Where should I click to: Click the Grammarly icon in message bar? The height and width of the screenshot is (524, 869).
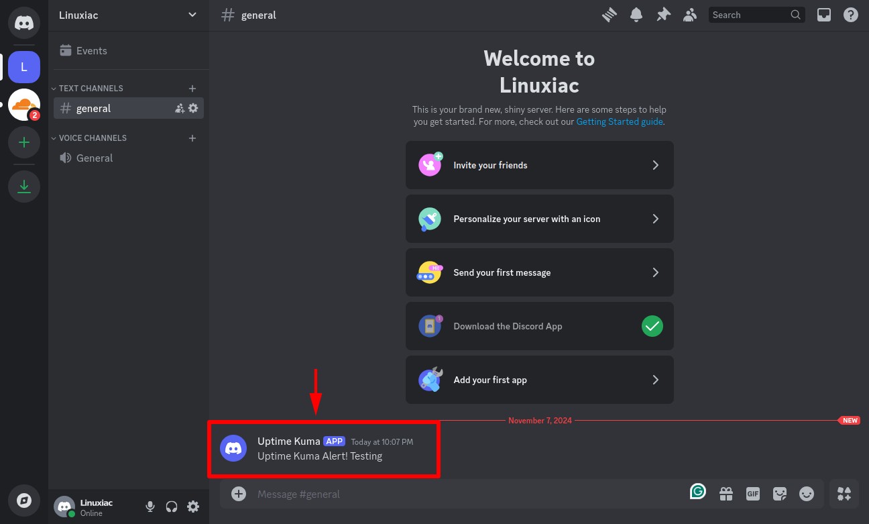pyautogui.click(x=698, y=492)
